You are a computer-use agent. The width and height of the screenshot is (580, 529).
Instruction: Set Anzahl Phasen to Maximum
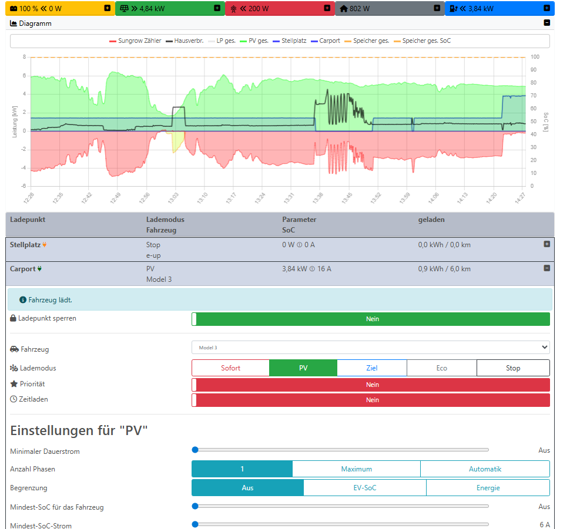tap(357, 469)
